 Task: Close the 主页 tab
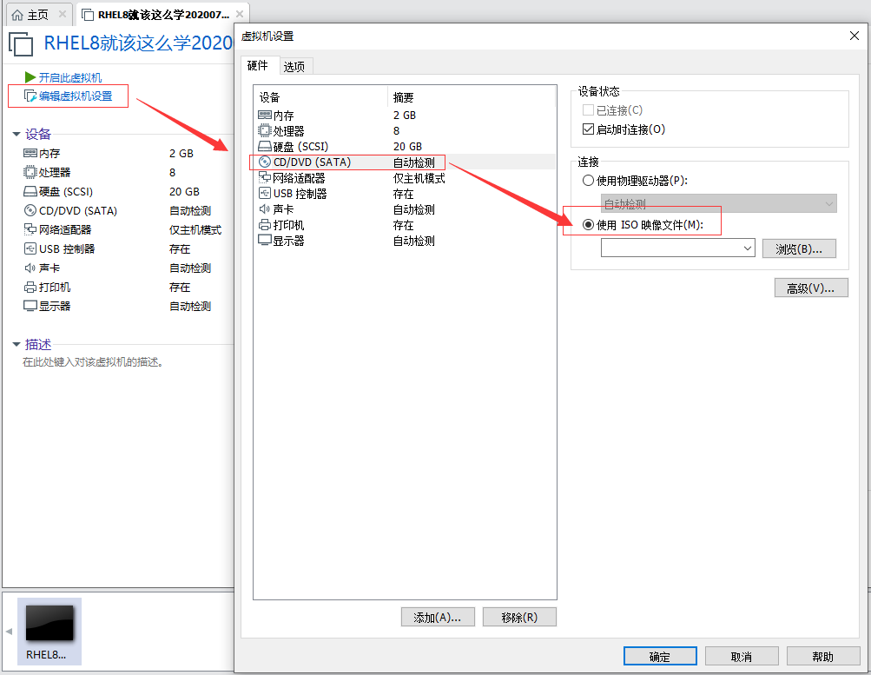coord(63,14)
